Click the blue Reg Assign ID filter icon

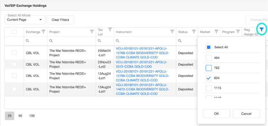(x=262, y=30)
